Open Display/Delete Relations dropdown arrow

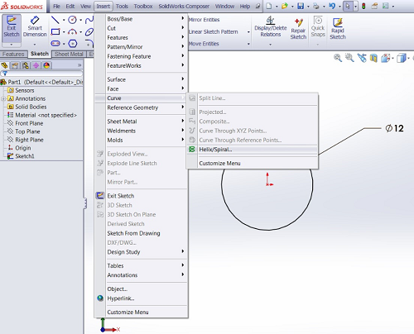[271, 45]
